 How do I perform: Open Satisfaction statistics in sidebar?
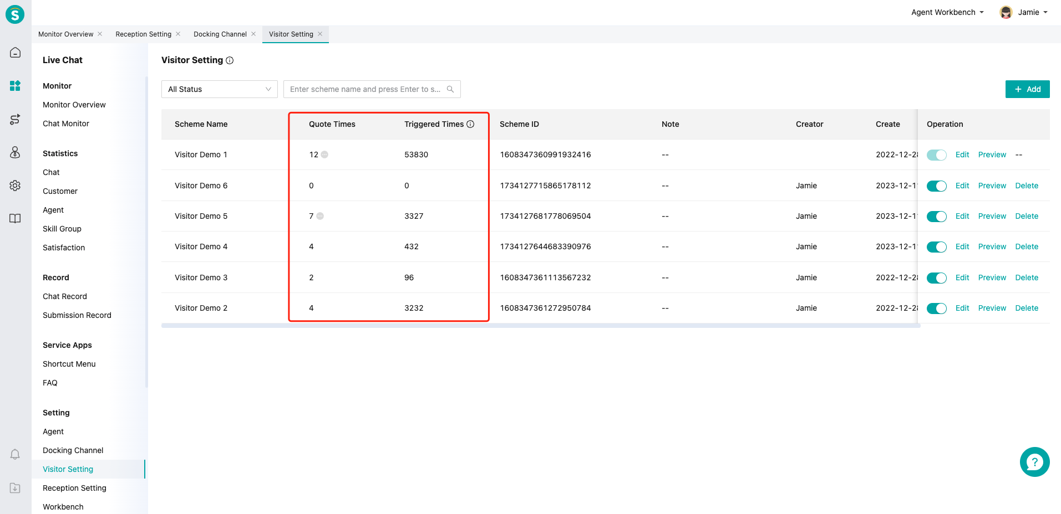64,248
